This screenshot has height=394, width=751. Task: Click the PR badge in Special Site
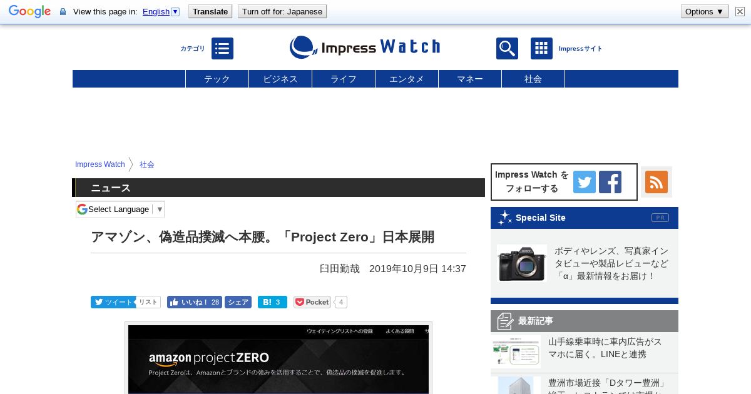click(660, 218)
